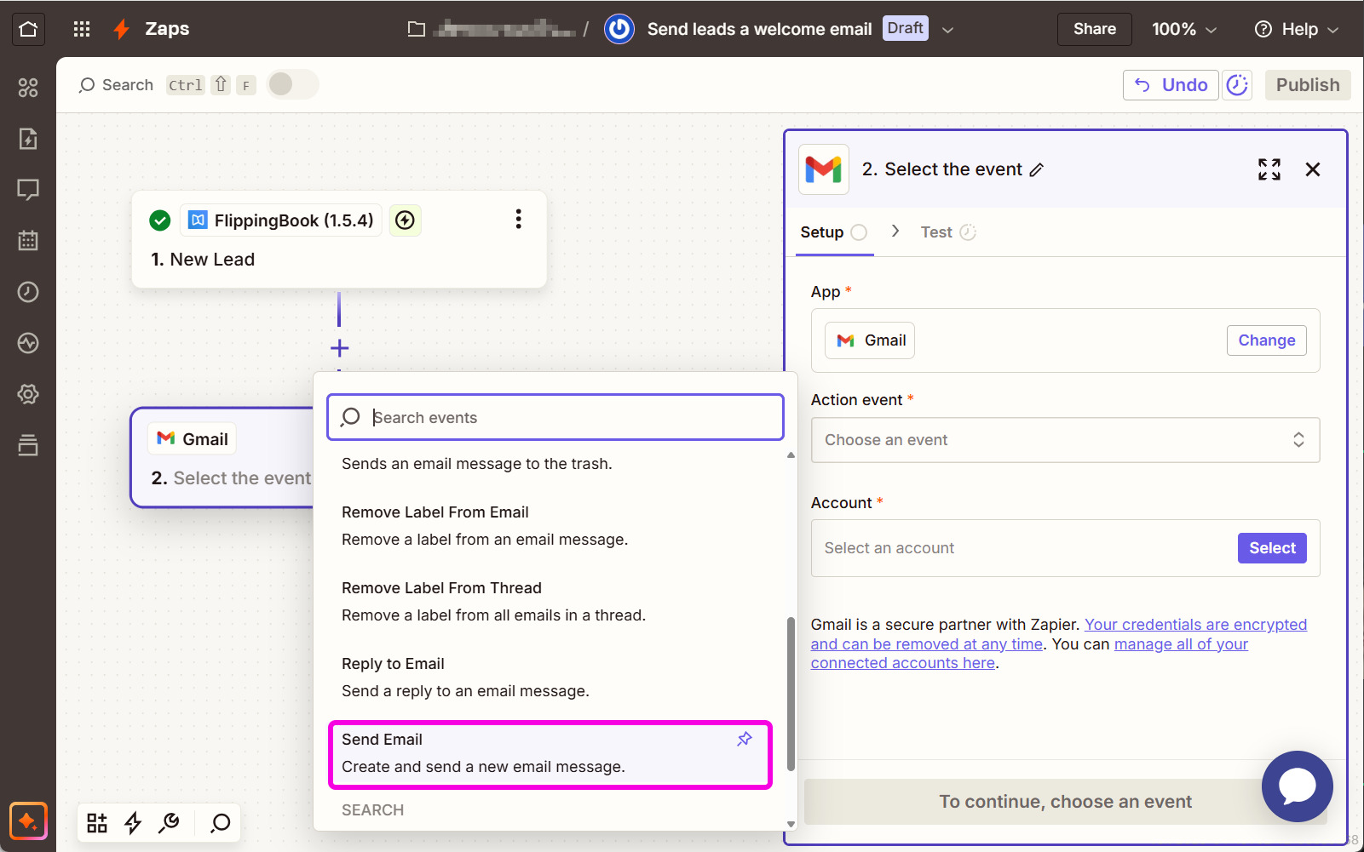The image size is (1364, 852).
Task: Open the apps grid menu
Action: pos(82,29)
